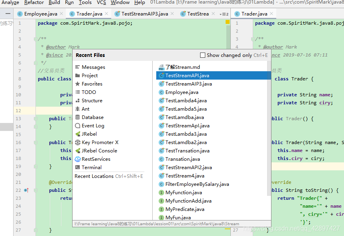Image resolution: width=344 pixels, height=236 pixels.
Task: Click the override gutter icon on line 22
Action: coord(27,190)
